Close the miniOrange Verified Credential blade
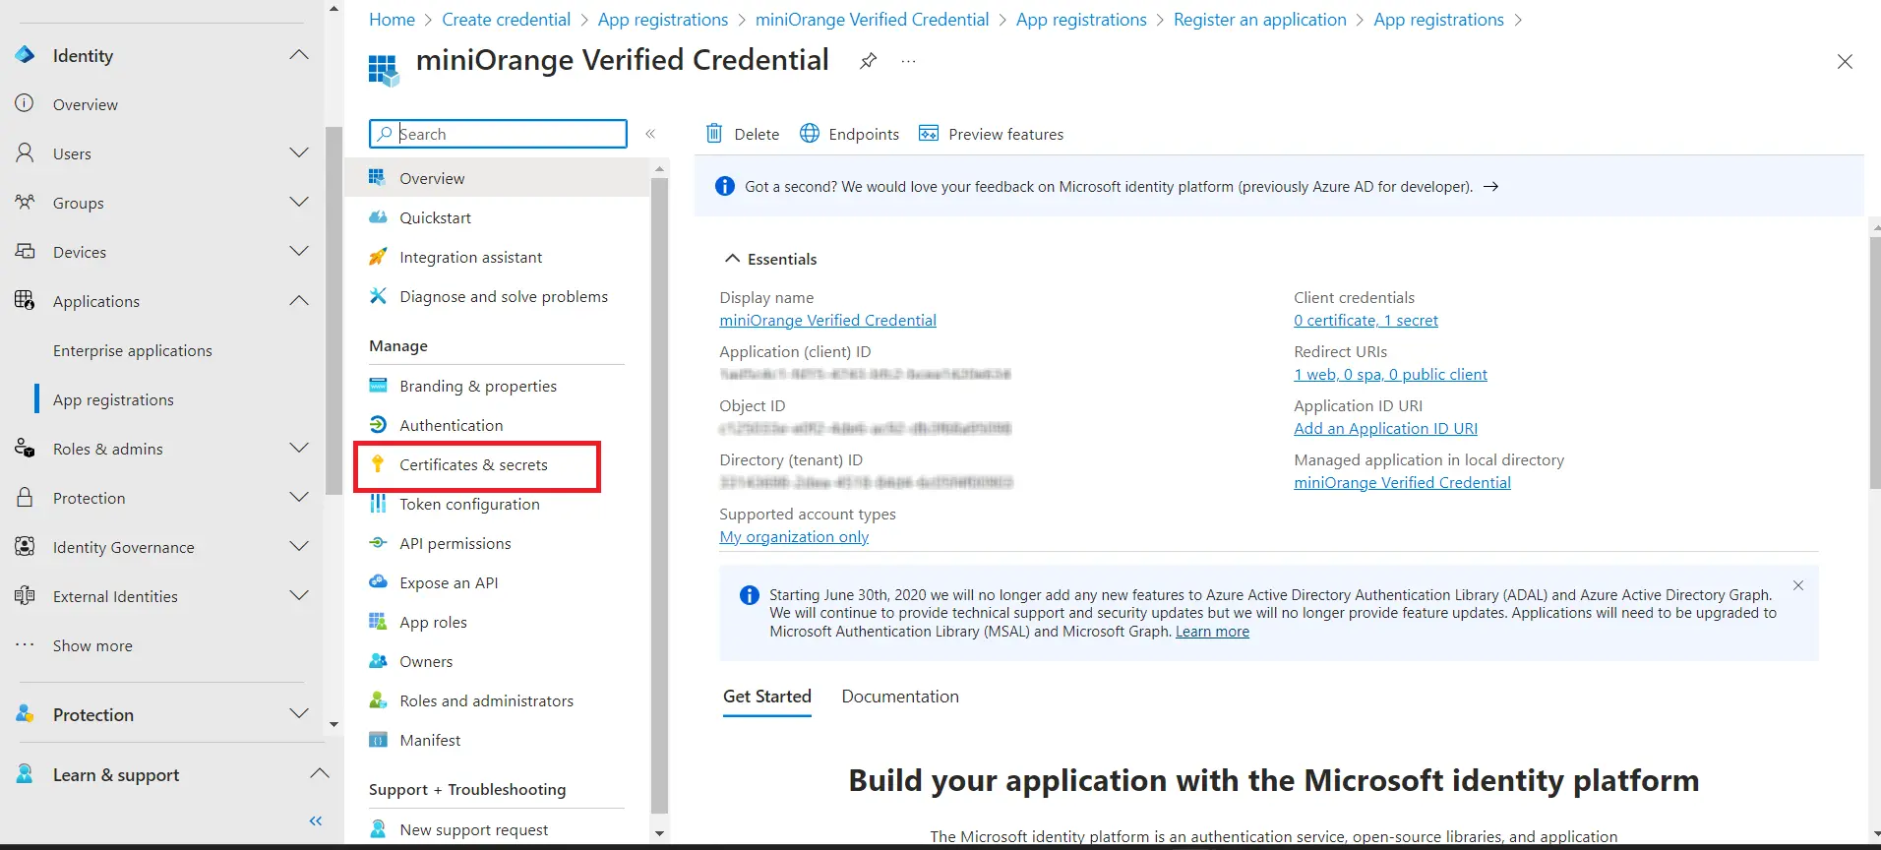The image size is (1881, 850). coord(1845,62)
